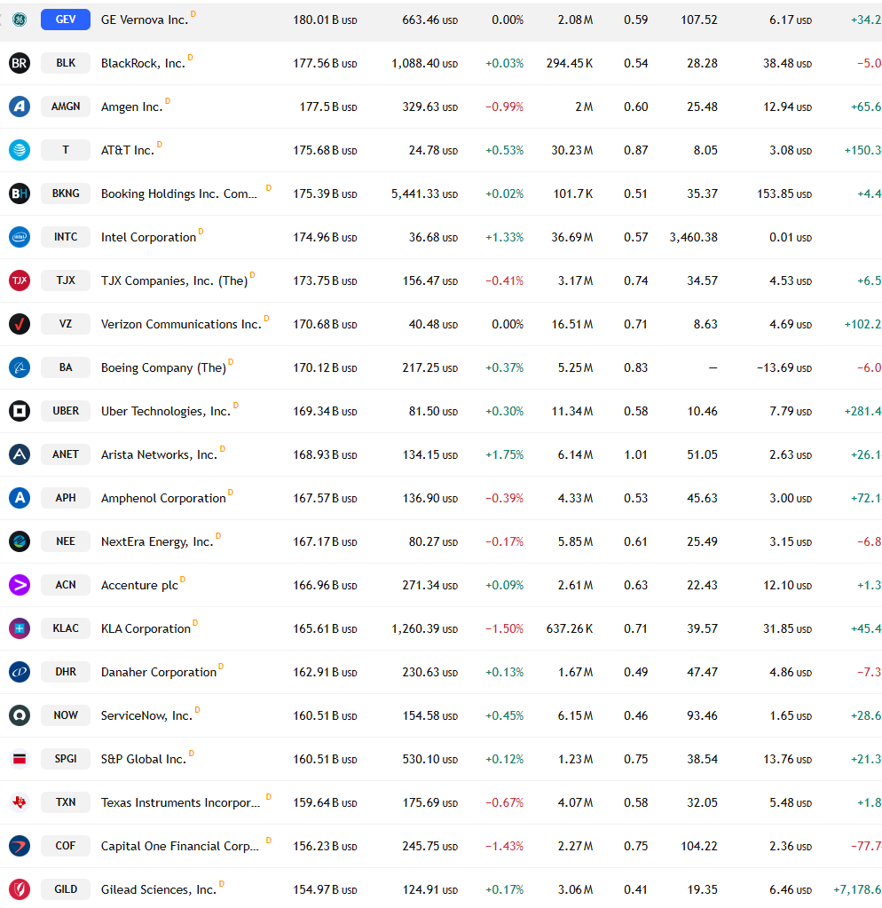The width and height of the screenshot is (882, 908).
Task: Select the NOW ticker badge
Action: point(66,715)
